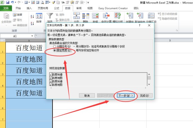193x128 pixels.
Task: Click the select-all corner of the worksheet
Action: click(x=3, y=40)
